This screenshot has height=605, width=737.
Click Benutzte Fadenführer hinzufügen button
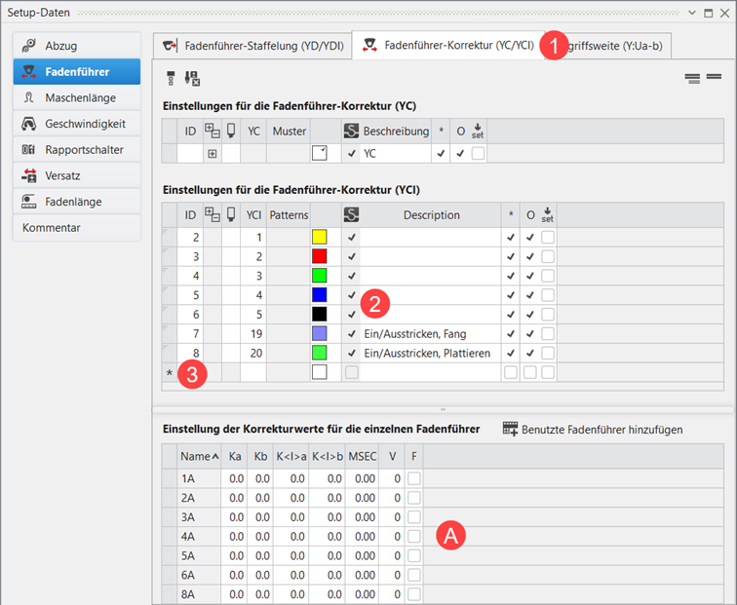tap(592, 429)
